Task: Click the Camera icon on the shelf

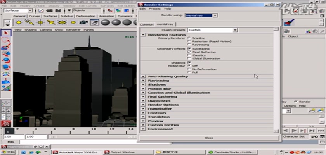Action: pyautogui.click(x=84, y=22)
